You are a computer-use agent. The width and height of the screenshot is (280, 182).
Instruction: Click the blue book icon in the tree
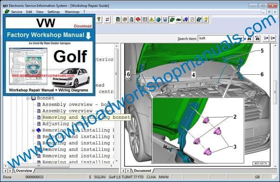(x=39, y=130)
